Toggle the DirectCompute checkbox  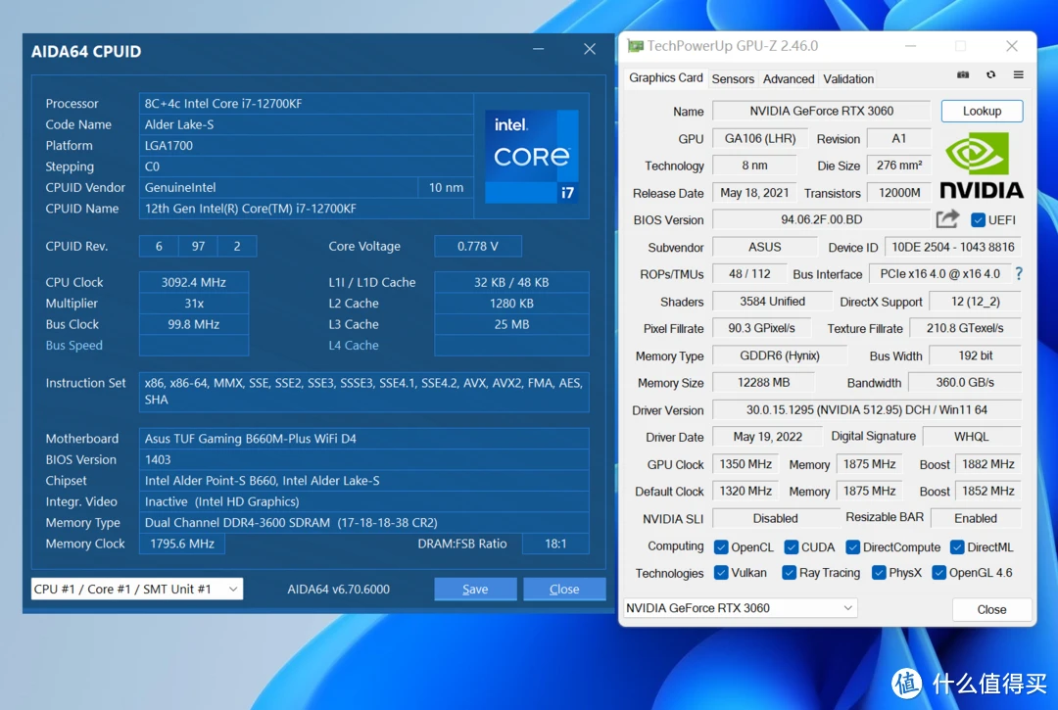[853, 546]
